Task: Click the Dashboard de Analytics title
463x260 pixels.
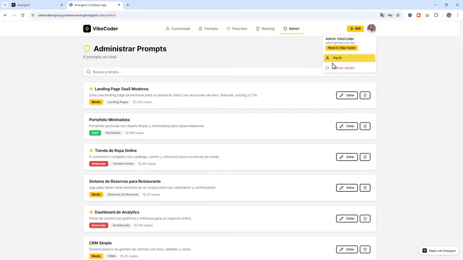Action: [x=117, y=212]
